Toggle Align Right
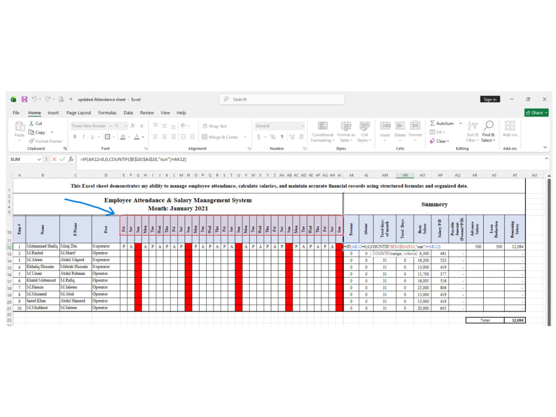 pyautogui.click(x=173, y=137)
